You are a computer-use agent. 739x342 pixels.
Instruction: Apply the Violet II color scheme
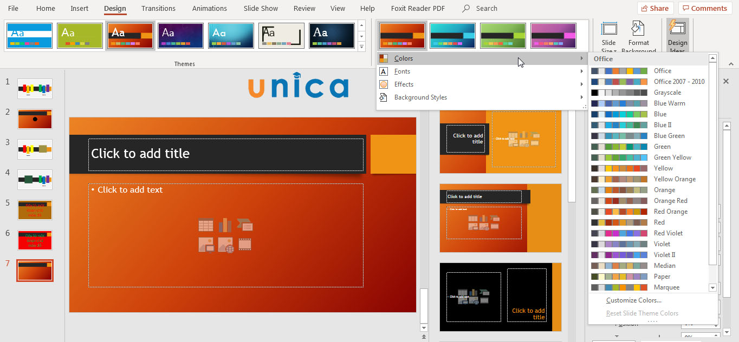pyautogui.click(x=649, y=255)
